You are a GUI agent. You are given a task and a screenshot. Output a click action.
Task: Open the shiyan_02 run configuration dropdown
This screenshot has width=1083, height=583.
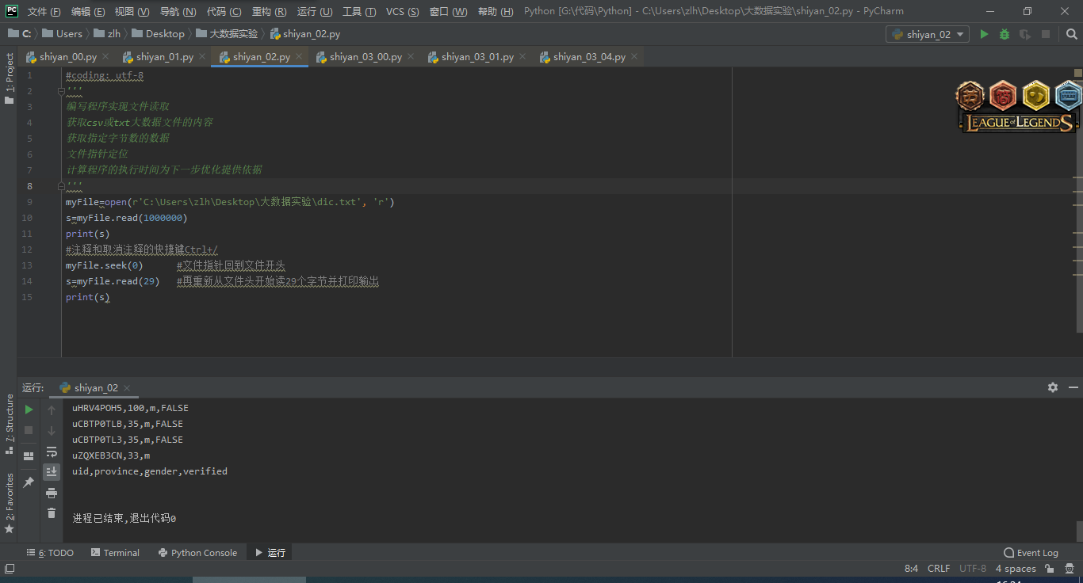click(x=927, y=34)
